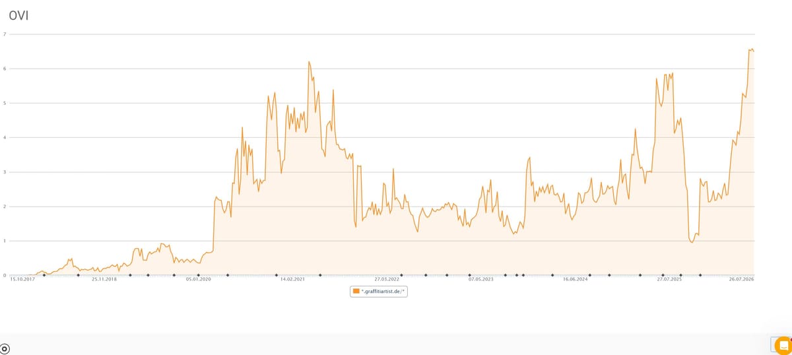Click the 16.06.2024 axis date
Viewport: 792px width, 355px height.
[576, 280]
